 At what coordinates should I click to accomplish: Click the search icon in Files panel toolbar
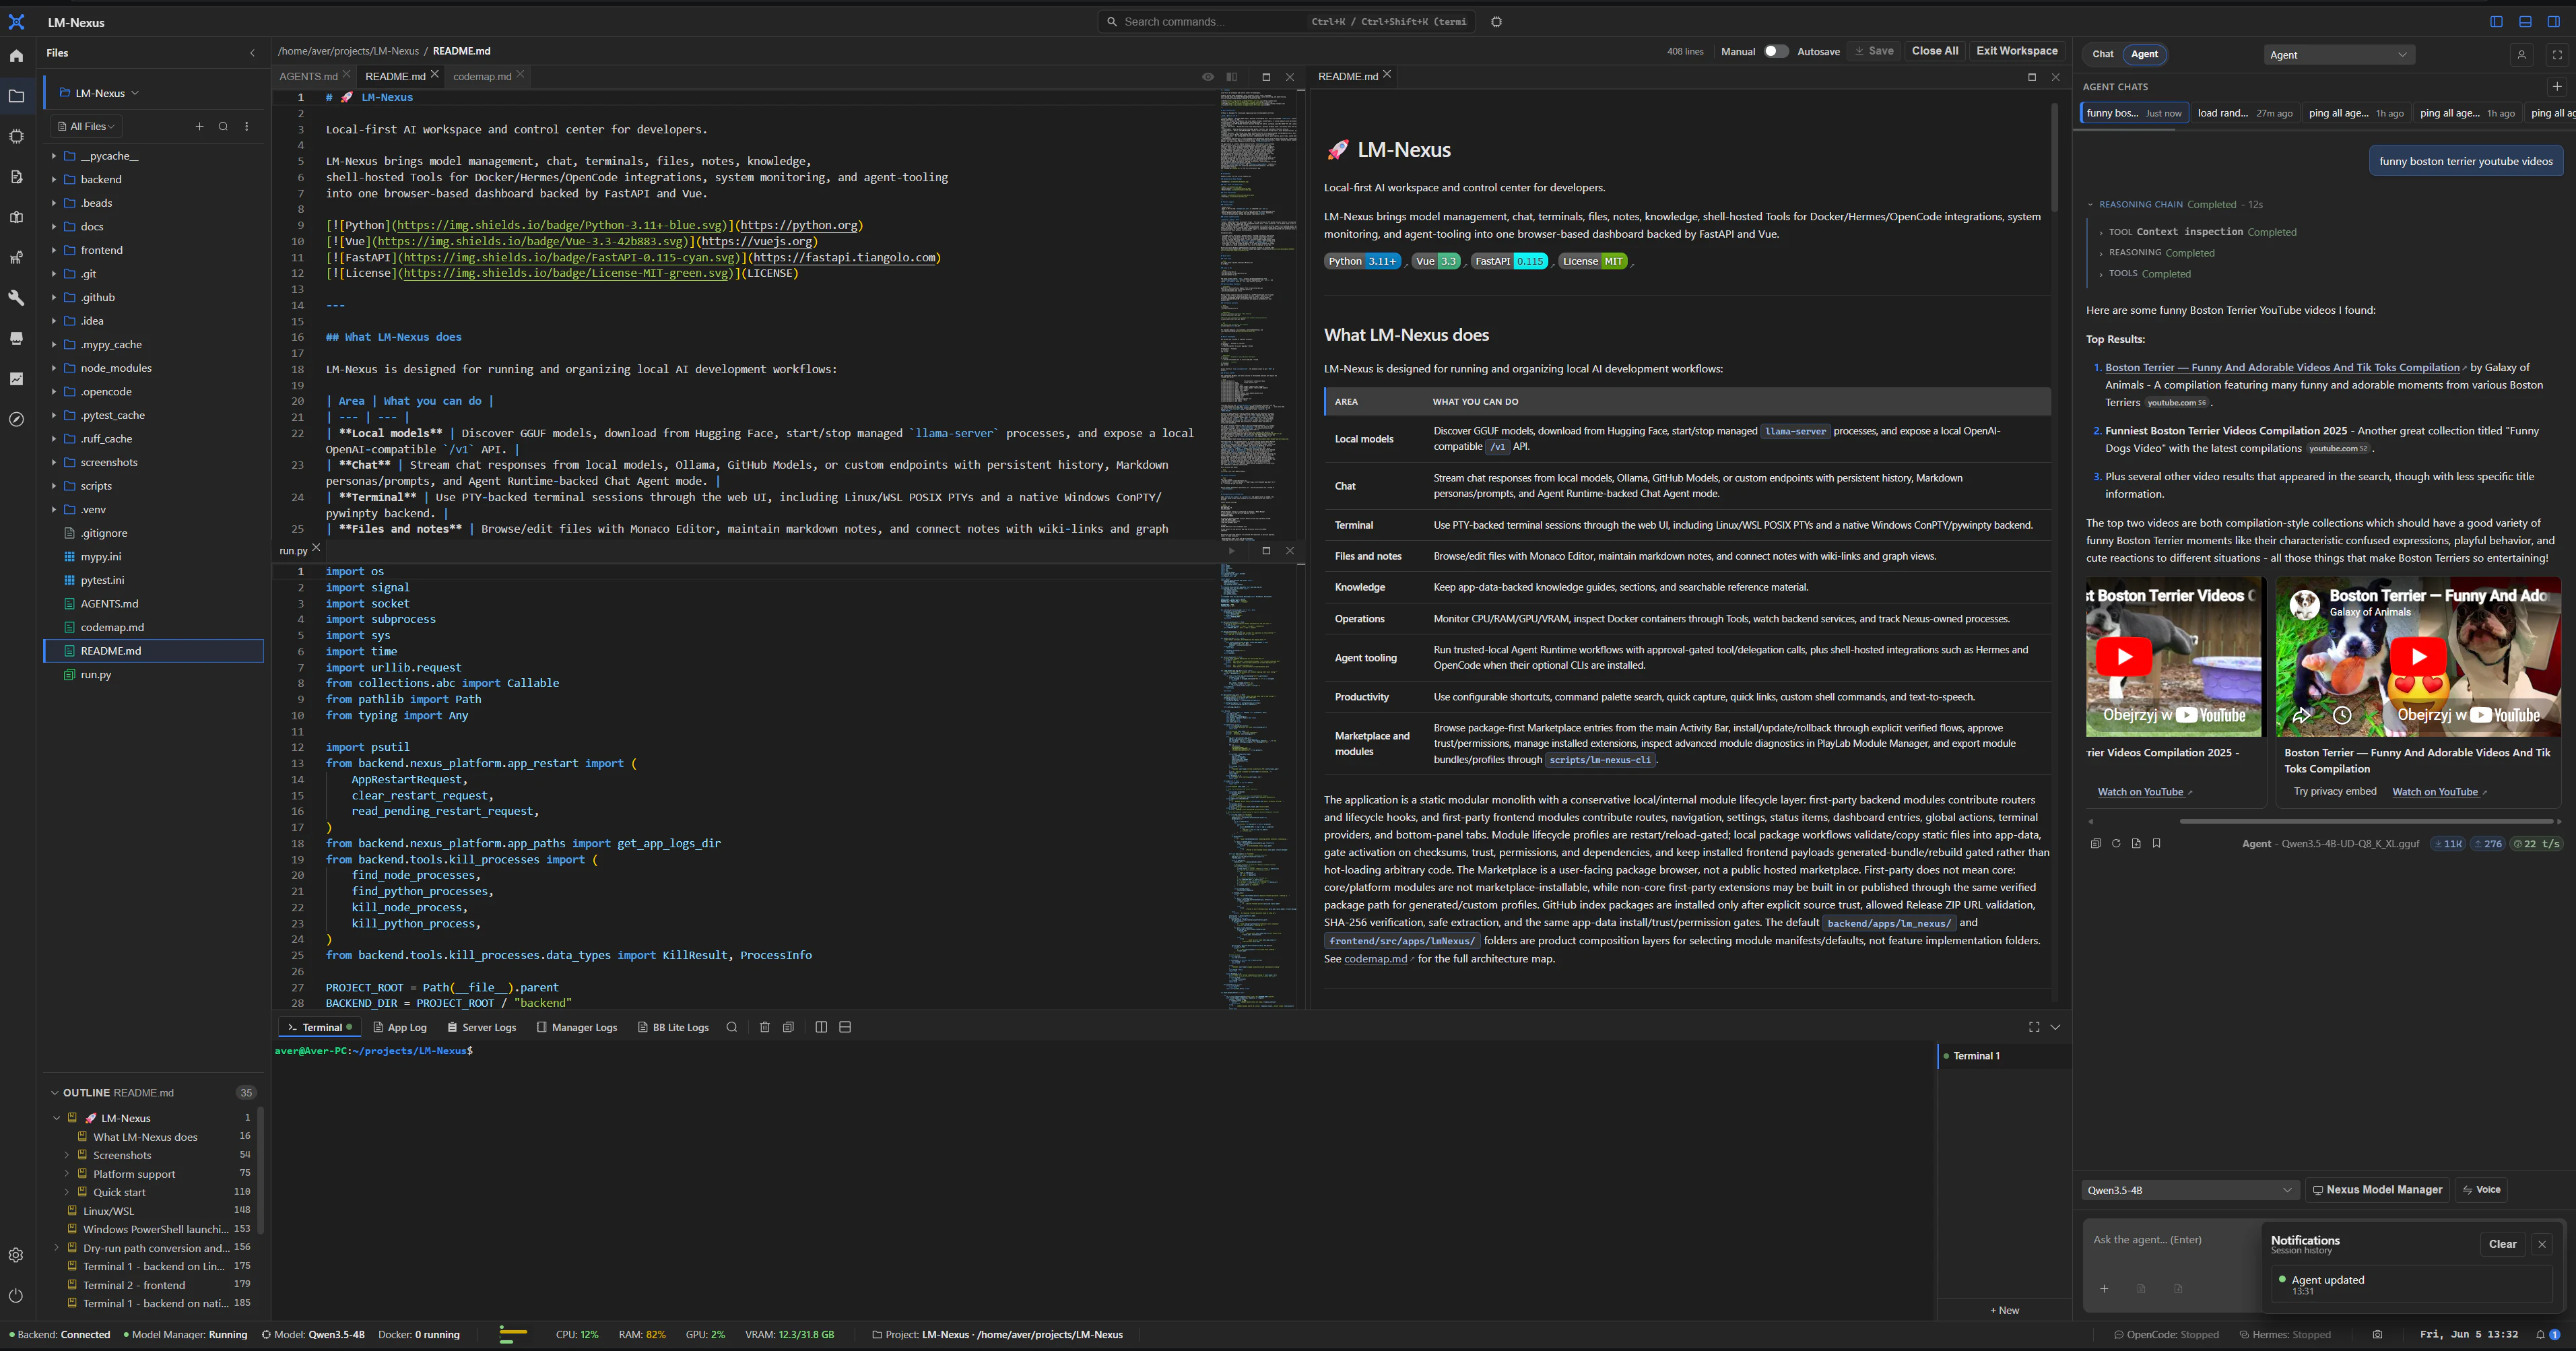(223, 126)
